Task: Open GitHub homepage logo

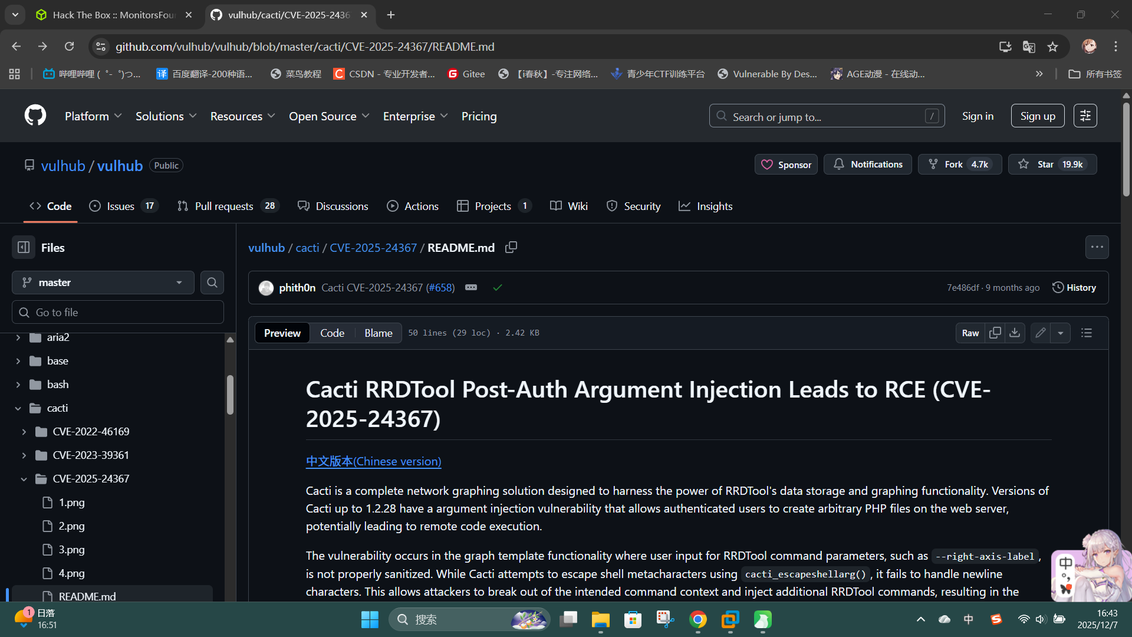Action: 35,116
